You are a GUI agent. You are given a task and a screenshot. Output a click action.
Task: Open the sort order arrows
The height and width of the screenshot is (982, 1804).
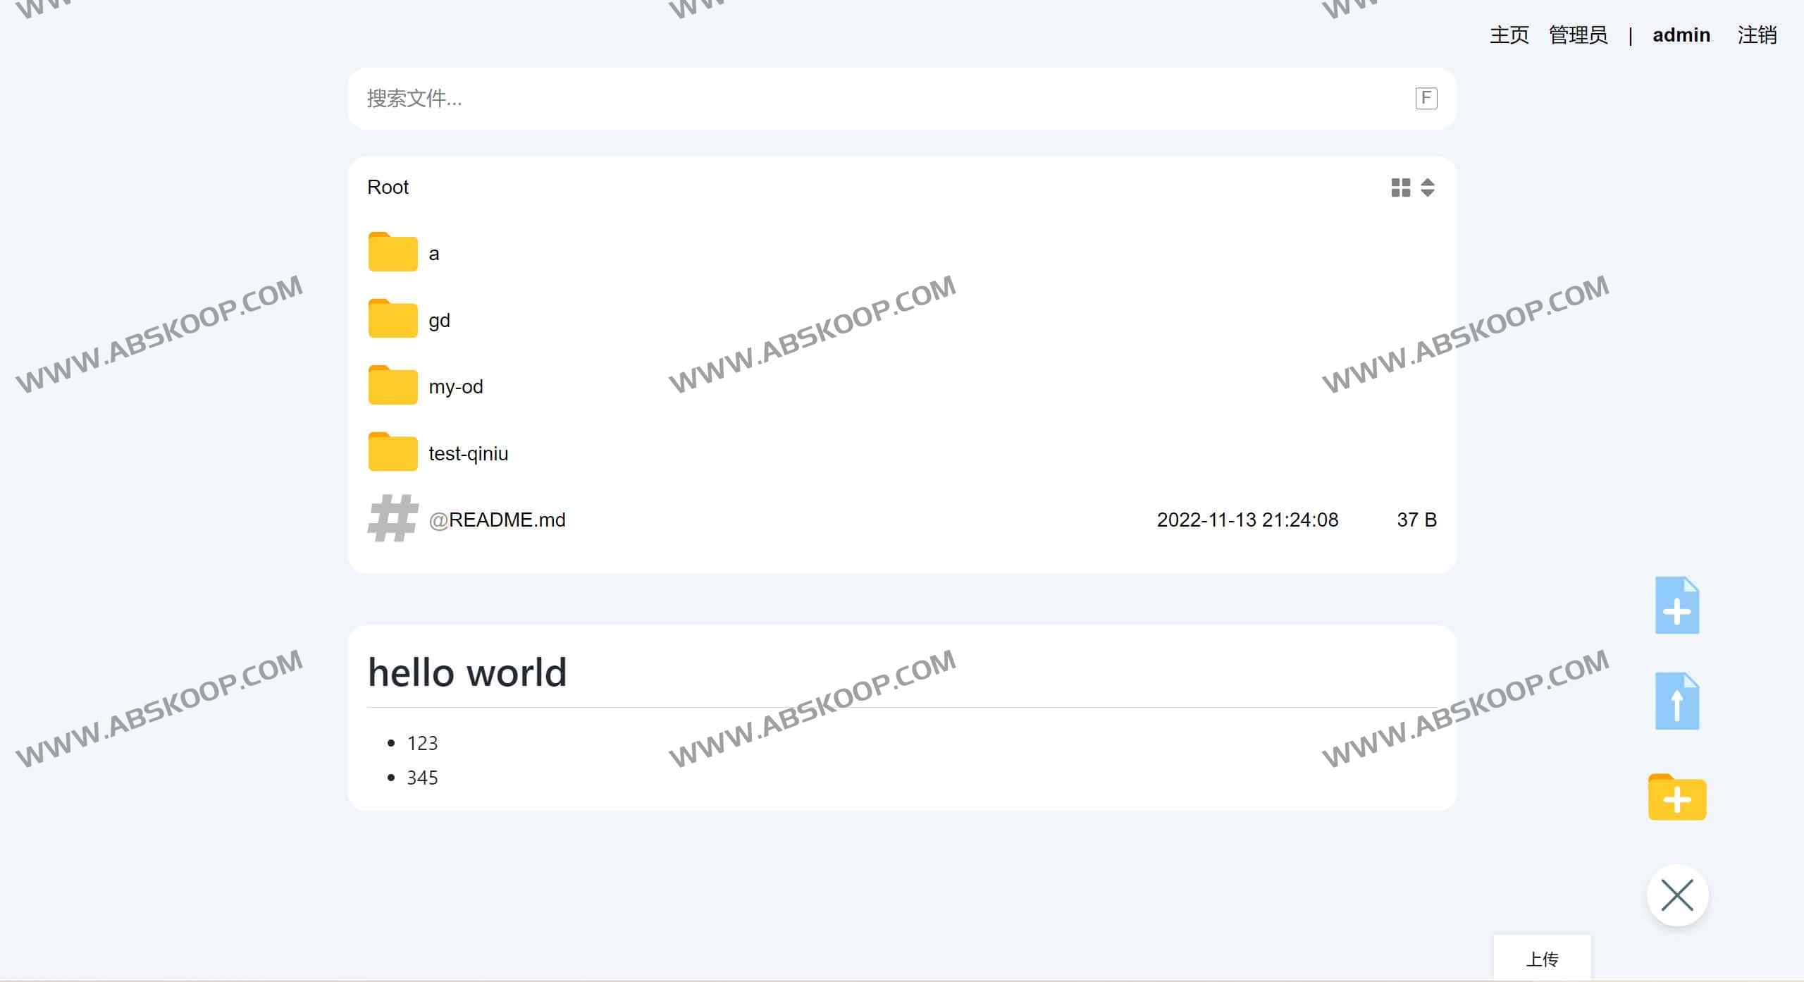coord(1427,188)
